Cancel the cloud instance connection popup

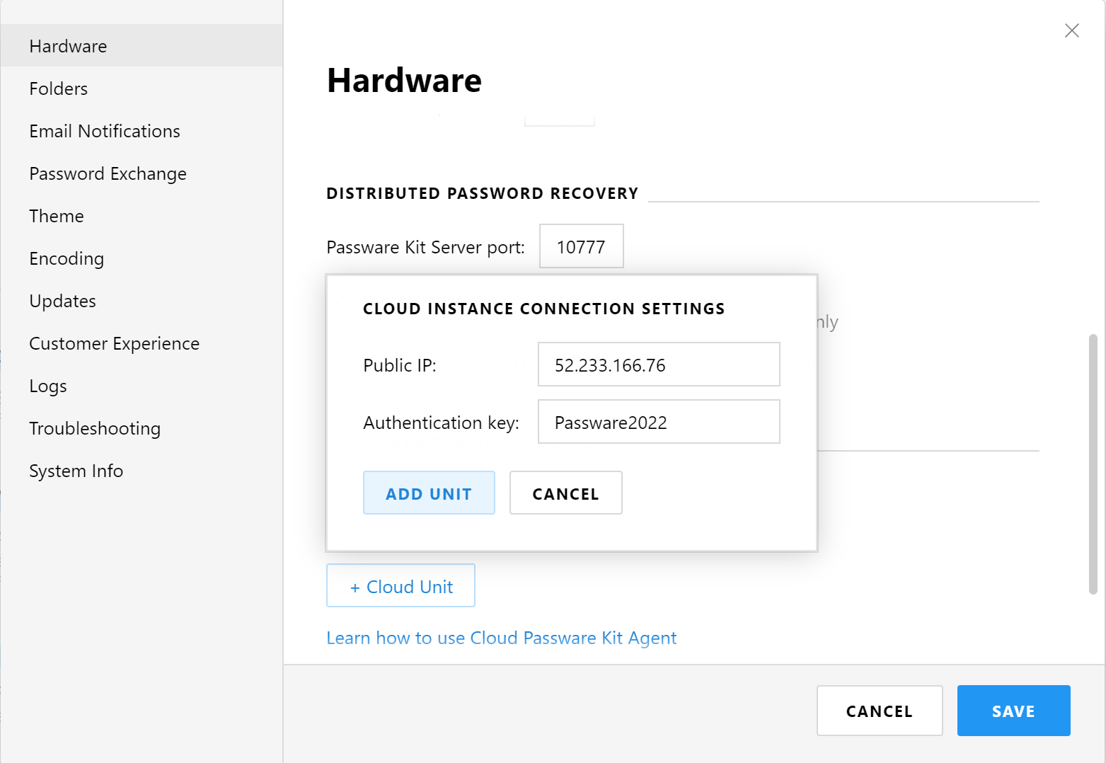tap(565, 493)
